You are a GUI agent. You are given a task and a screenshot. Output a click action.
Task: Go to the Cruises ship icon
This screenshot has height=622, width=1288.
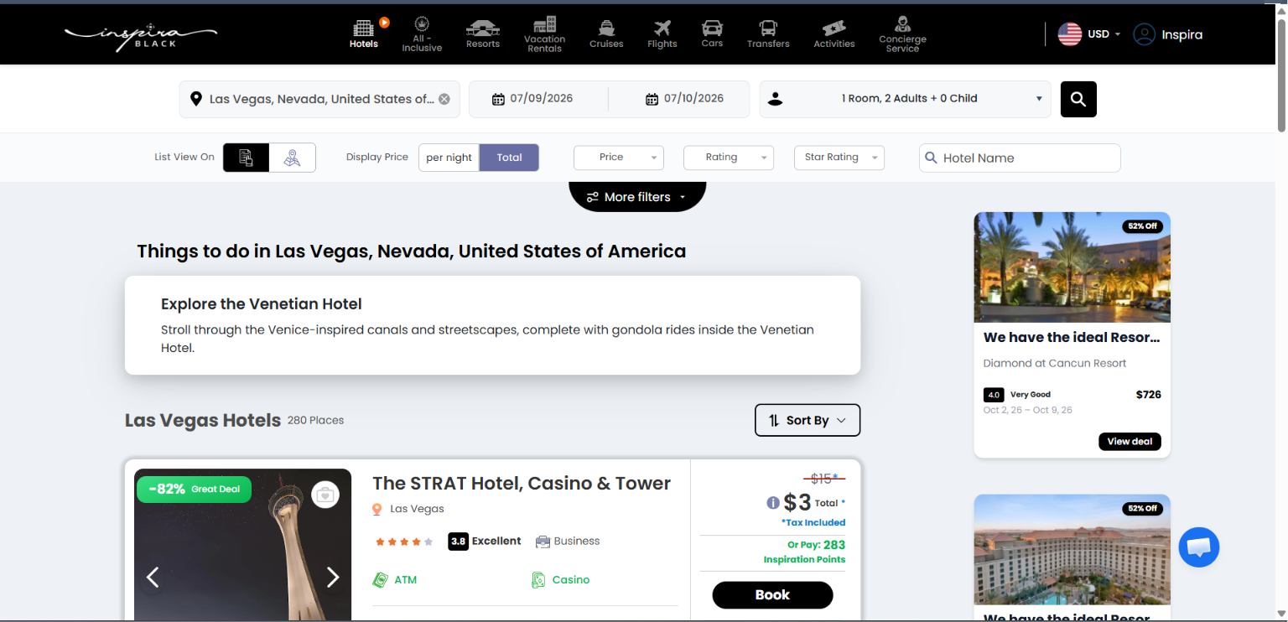[606, 28]
